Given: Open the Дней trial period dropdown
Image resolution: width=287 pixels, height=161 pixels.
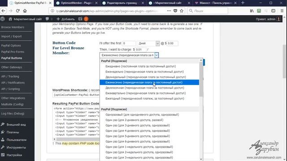Looking at the screenshot, I should click(148, 43).
